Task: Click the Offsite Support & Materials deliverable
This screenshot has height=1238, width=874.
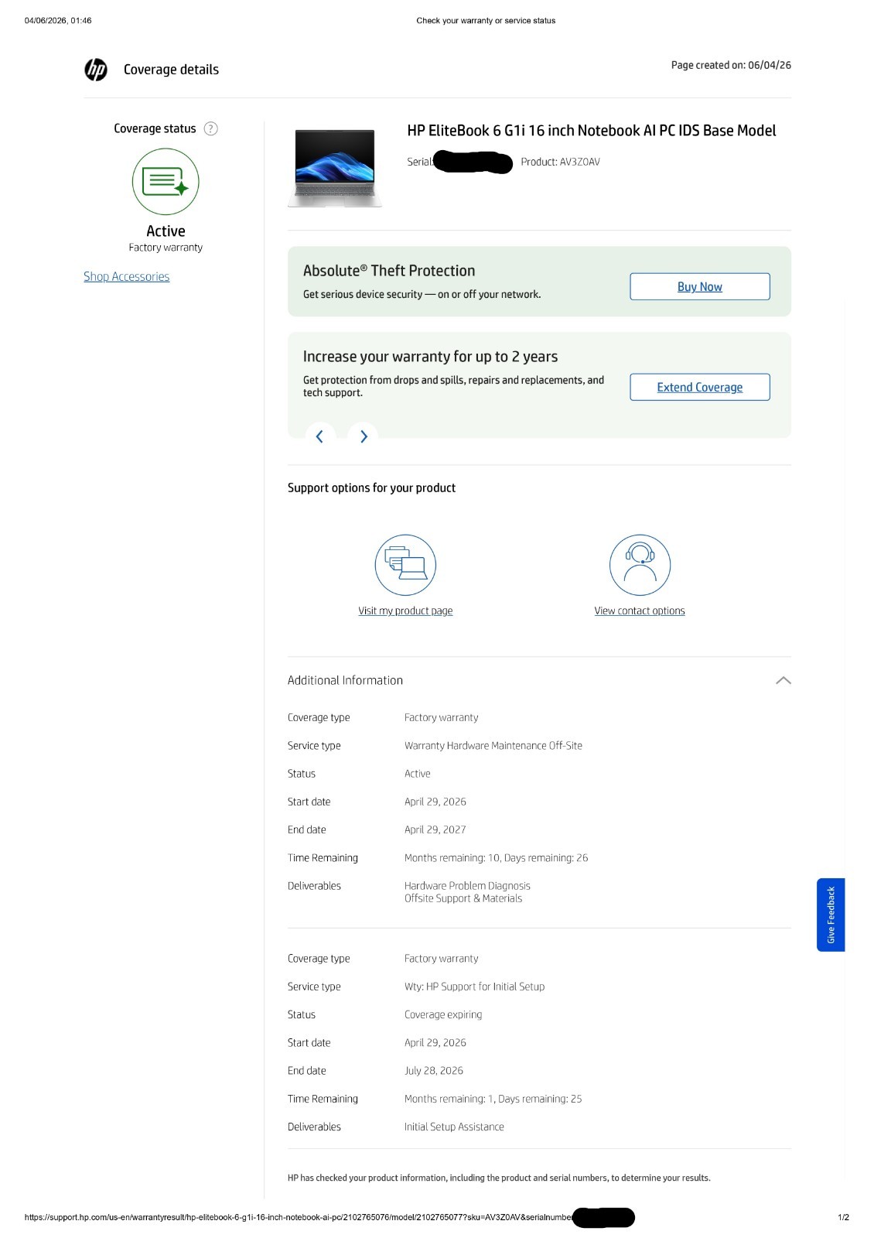Action: click(x=463, y=898)
